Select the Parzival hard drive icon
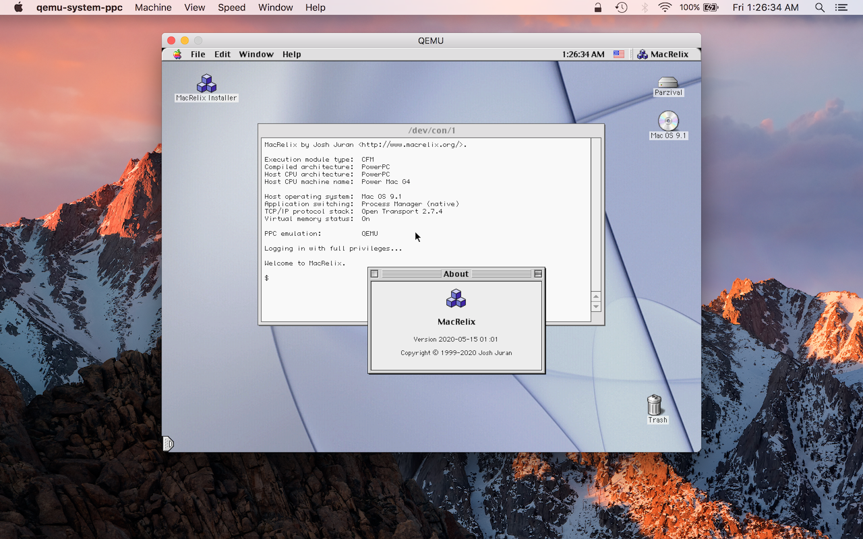 click(x=668, y=82)
